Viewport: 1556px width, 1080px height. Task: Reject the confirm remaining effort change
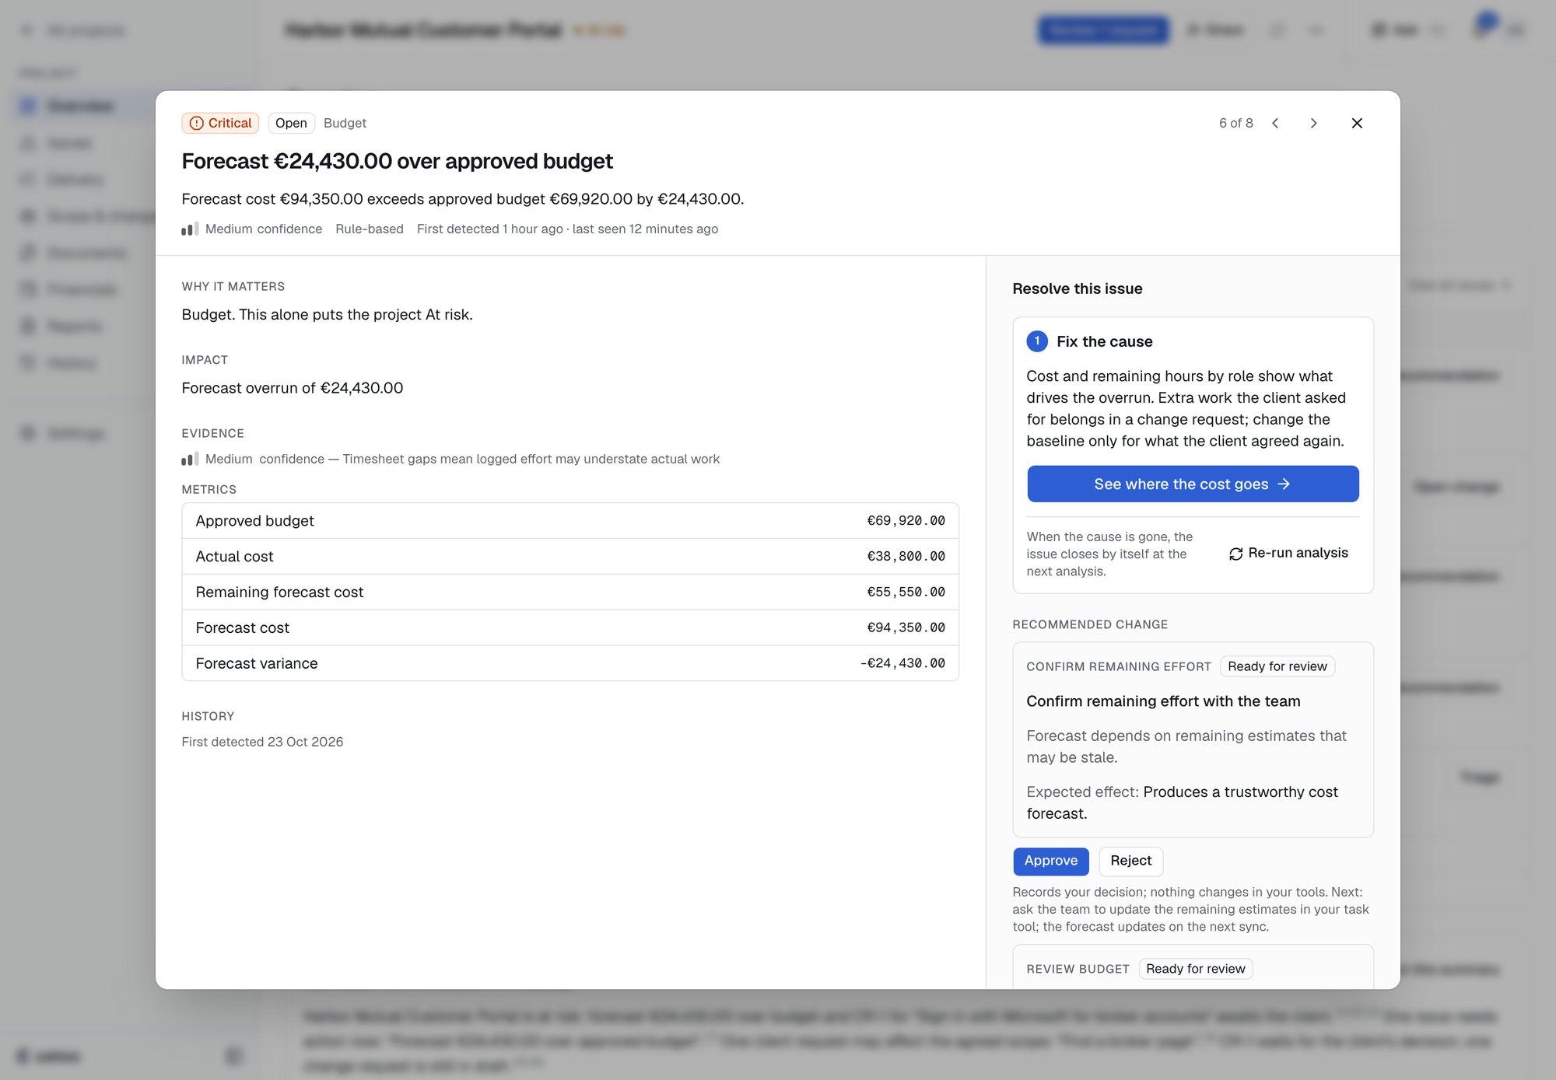(1131, 861)
